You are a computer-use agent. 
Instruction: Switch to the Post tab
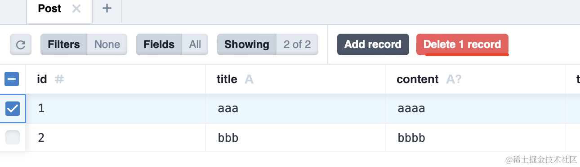(49, 9)
